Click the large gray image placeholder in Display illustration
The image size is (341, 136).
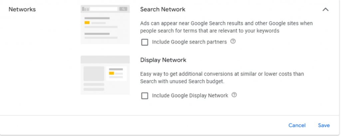click(94, 74)
